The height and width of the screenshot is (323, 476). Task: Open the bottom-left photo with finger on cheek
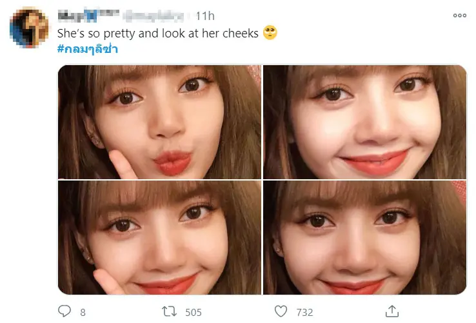click(159, 237)
